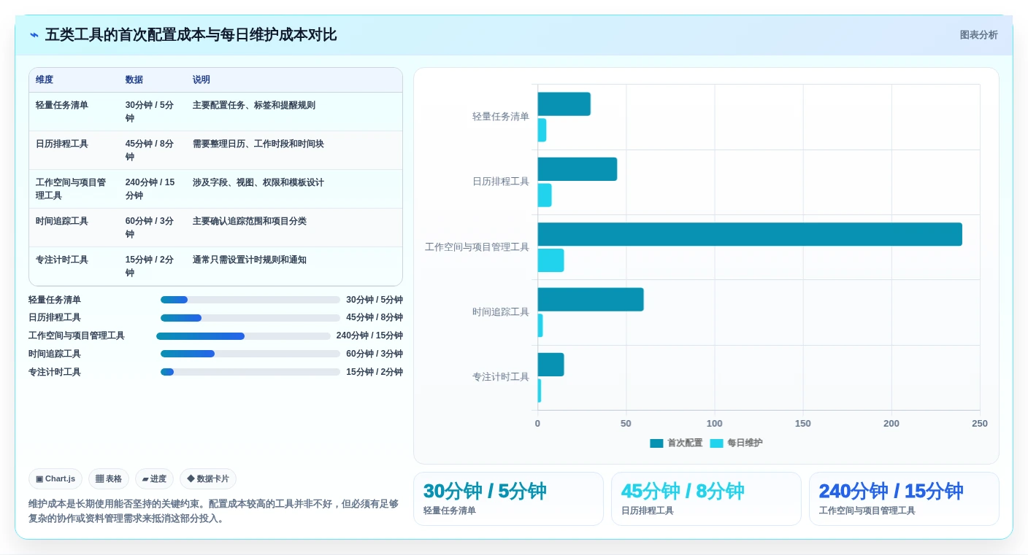Click the title 五类工具的首次配置成本与每日维护成本对比
This screenshot has width=1028, height=555.
click(191, 35)
